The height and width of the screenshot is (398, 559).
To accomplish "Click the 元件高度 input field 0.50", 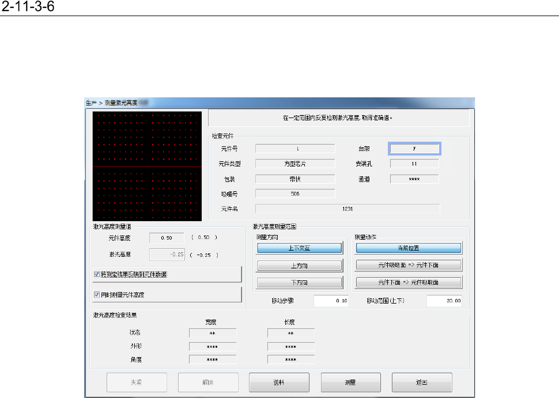I will [x=167, y=238].
